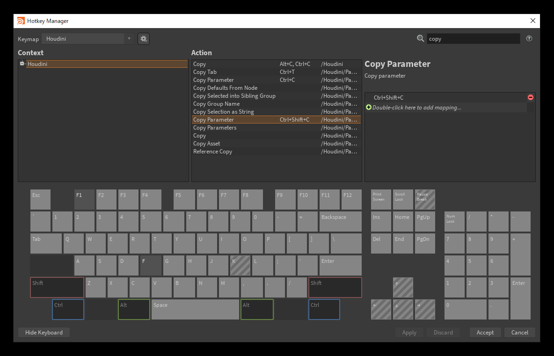This screenshot has height=356, width=554.
Task: Toggle the left Shift modifier key
Action: (x=57, y=288)
